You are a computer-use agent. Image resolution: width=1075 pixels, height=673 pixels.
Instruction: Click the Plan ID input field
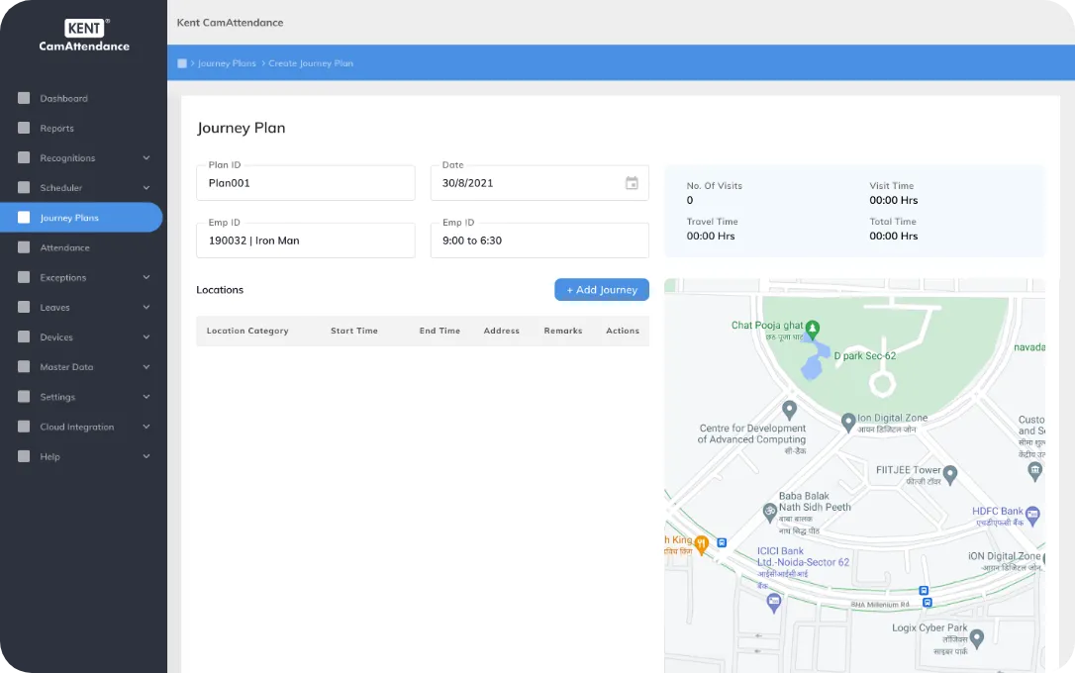tap(306, 183)
